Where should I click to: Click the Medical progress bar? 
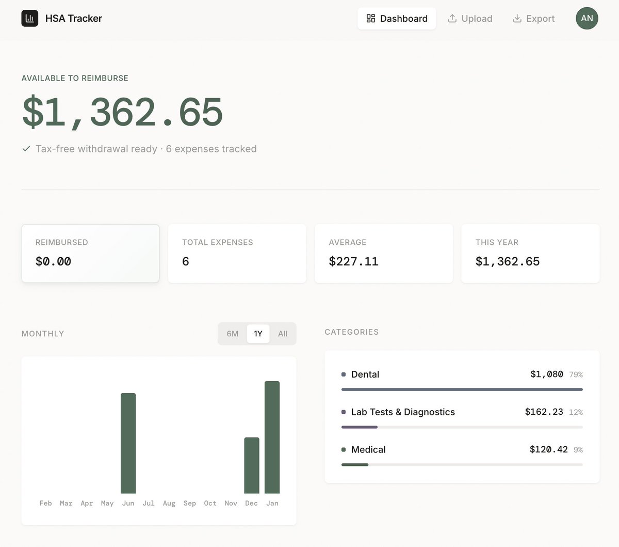[x=462, y=465]
